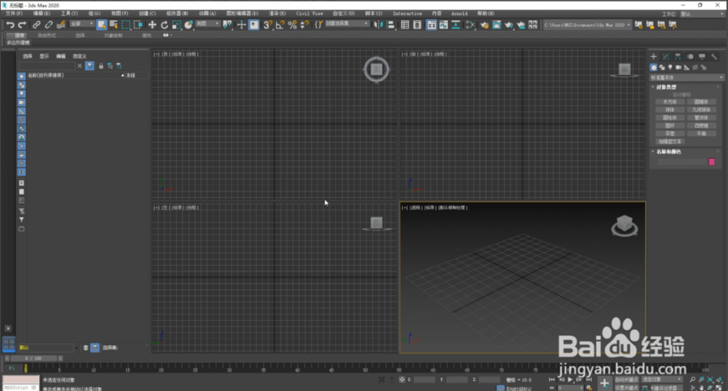Click the Select and Link tool
The width and height of the screenshot is (728, 391).
[x=36, y=25]
